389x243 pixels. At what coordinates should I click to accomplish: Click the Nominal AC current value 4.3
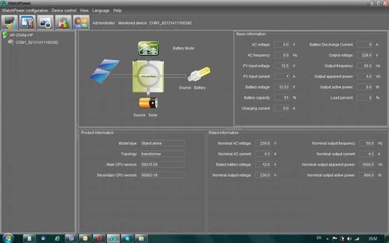[x=263, y=154]
